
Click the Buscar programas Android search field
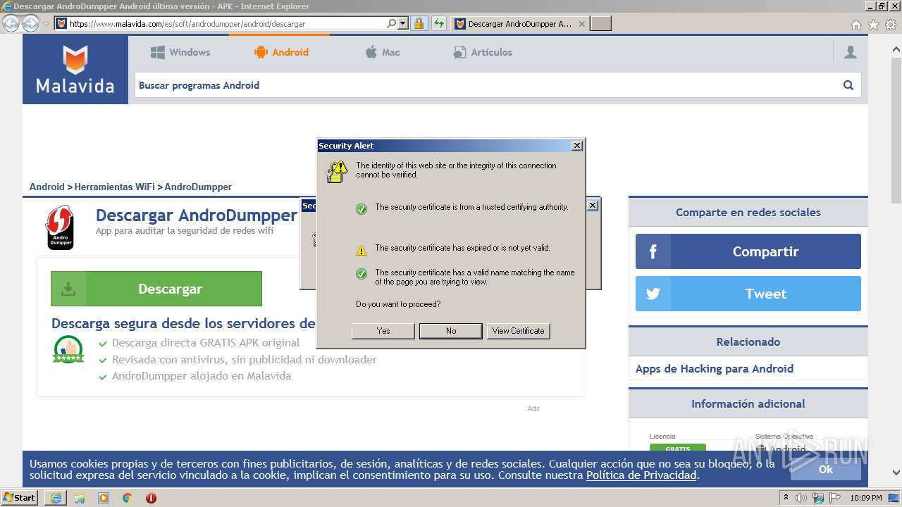point(486,85)
